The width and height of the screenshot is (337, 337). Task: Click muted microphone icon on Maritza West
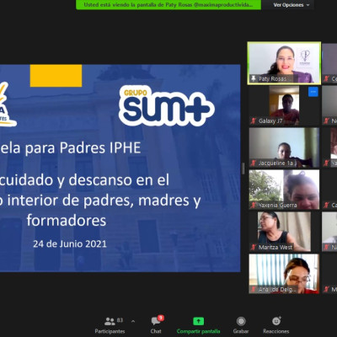(x=254, y=247)
